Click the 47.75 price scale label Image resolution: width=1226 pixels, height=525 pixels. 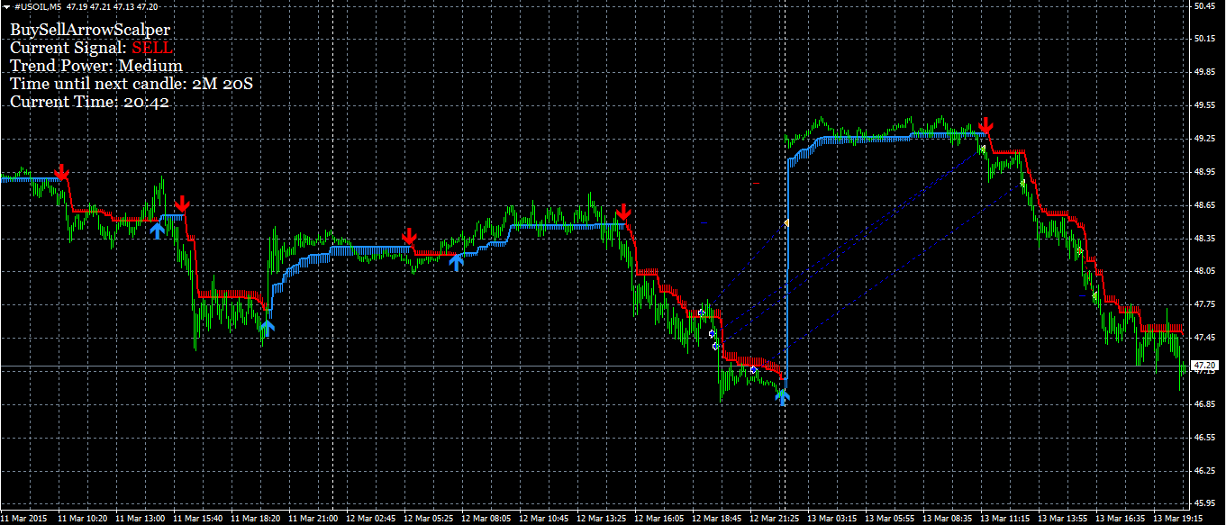[x=1204, y=304]
